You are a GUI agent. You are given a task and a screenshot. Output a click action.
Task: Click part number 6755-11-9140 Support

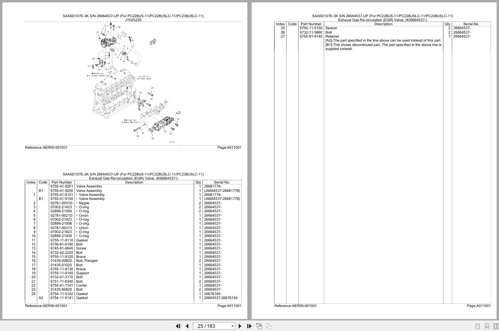[x=62, y=273]
